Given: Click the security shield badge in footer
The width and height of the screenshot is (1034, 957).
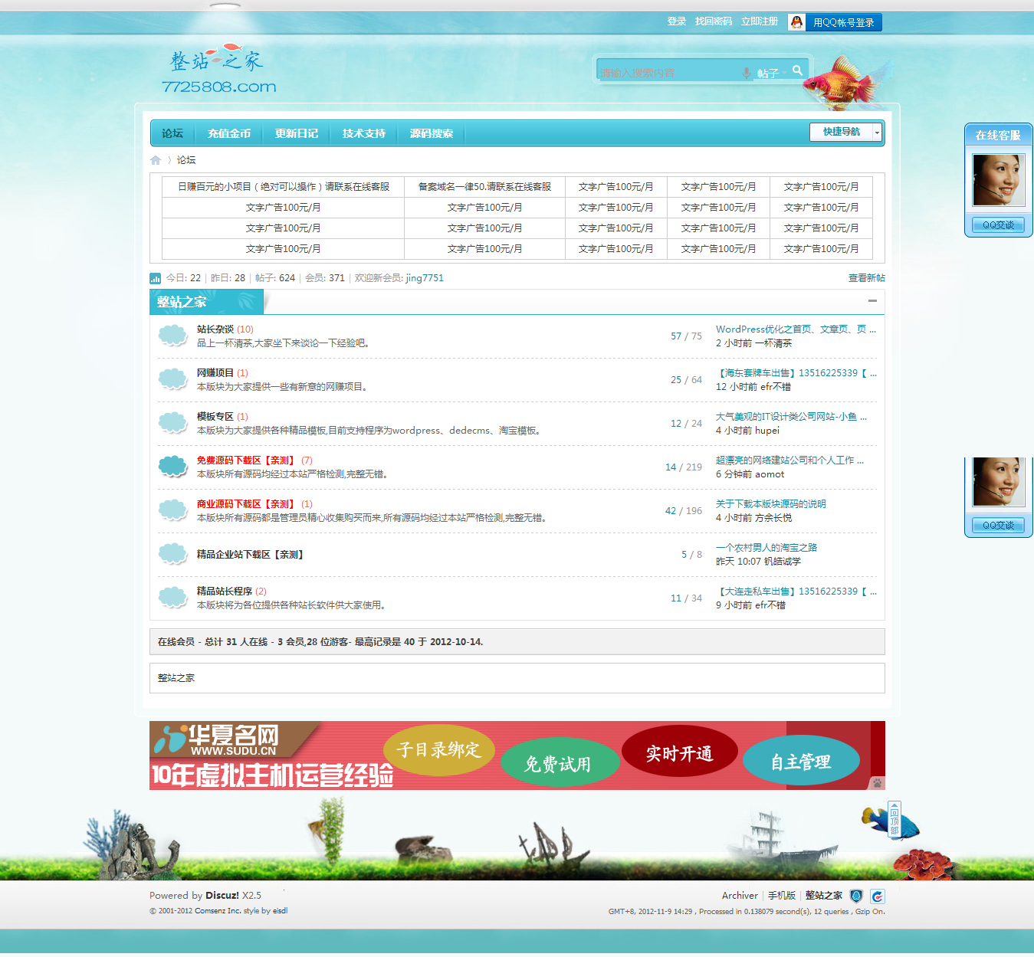Looking at the screenshot, I should (x=856, y=896).
